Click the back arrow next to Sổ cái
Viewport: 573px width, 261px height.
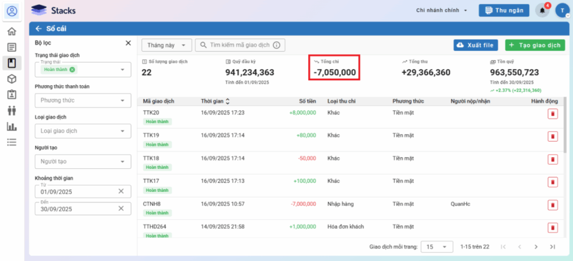(39, 28)
